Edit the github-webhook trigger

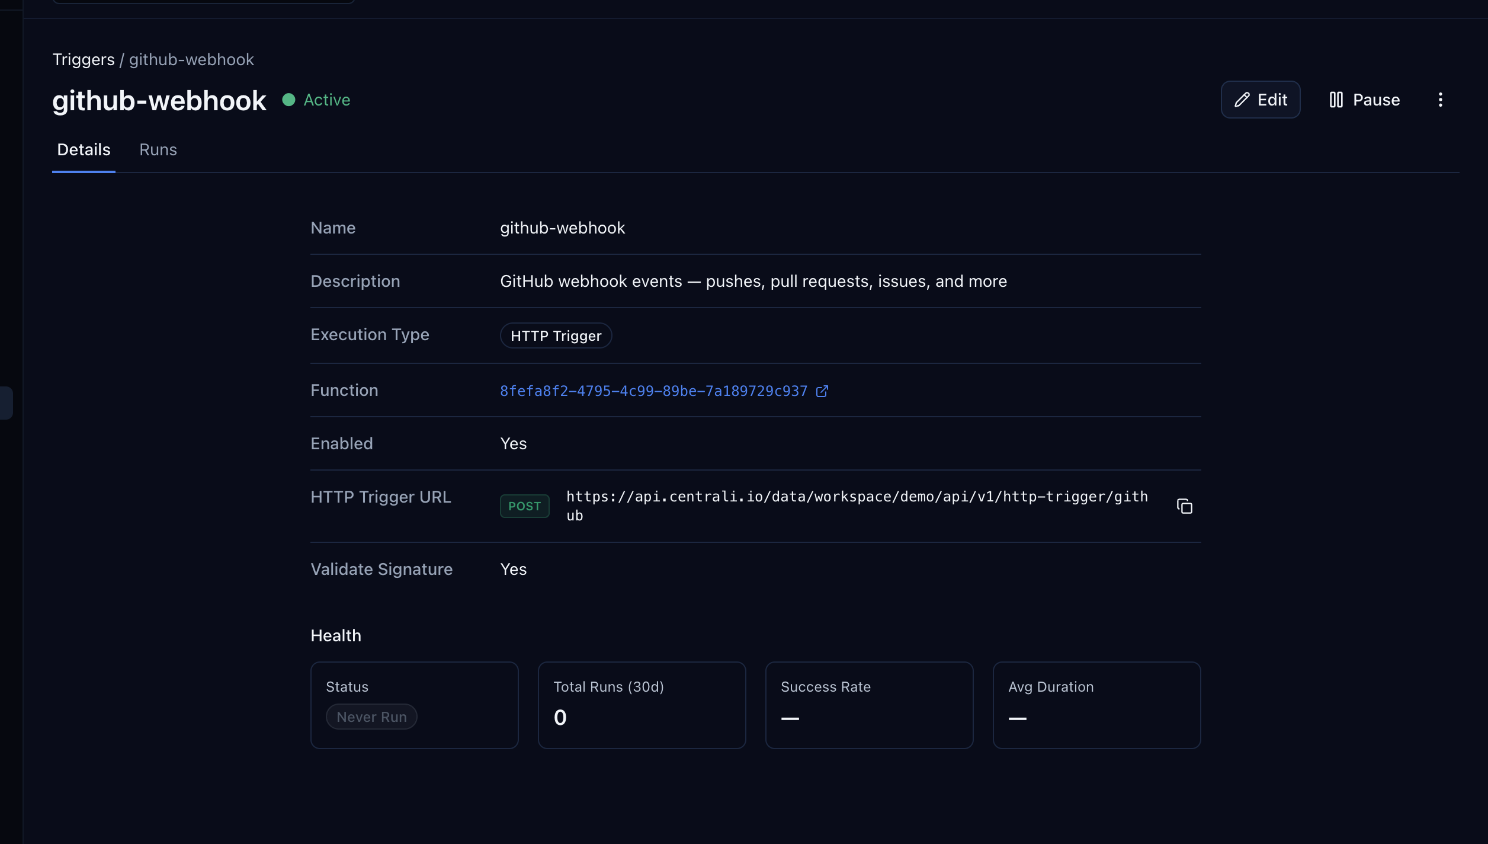(x=1261, y=100)
